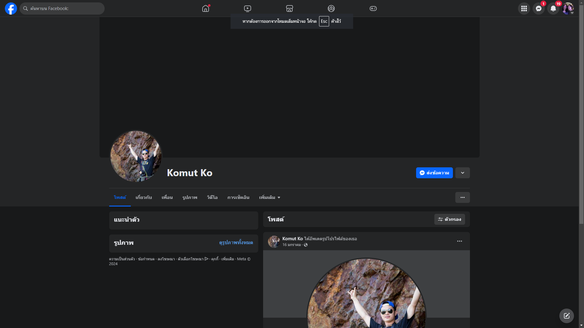Open the ดูรูปภาพทั้งหมด link
The image size is (584, 328).
(236, 242)
